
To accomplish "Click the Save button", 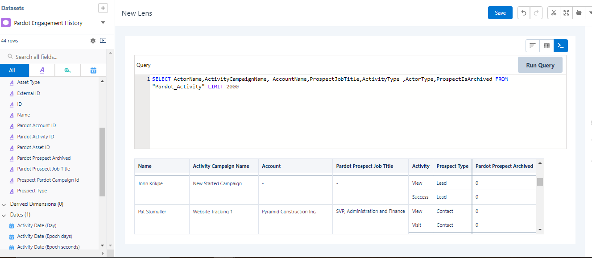I will point(500,13).
